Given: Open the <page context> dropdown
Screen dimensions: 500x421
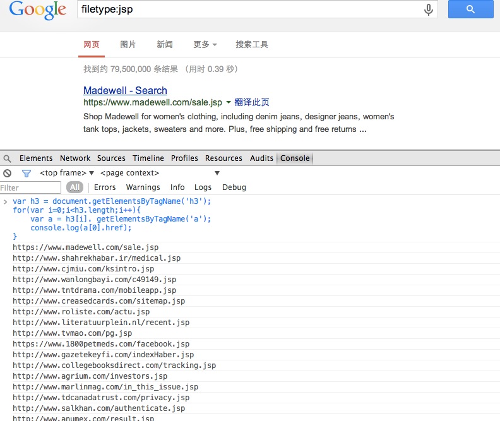Looking at the screenshot, I should pos(160,173).
